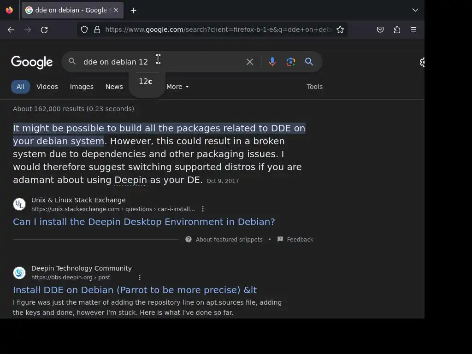Switch to News results tab
The height and width of the screenshot is (354, 472).
[114, 87]
